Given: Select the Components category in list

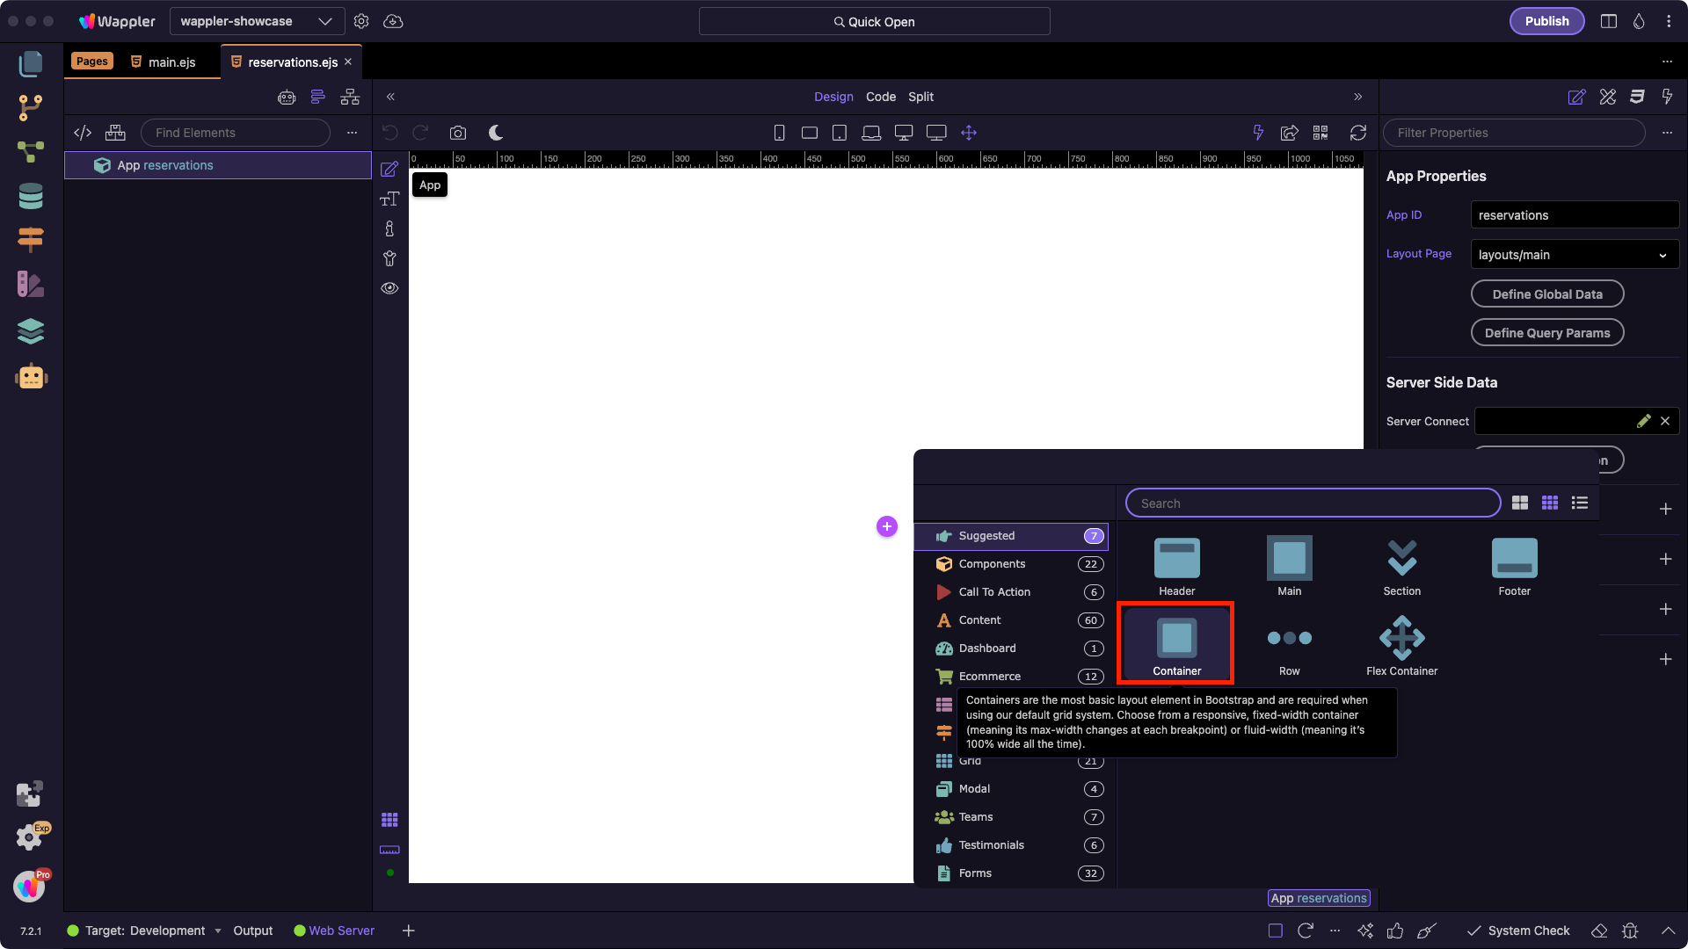Looking at the screenshot, I should (992, 564).
